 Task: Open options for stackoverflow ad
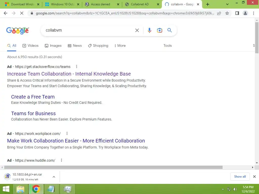(x=76, y=66)
